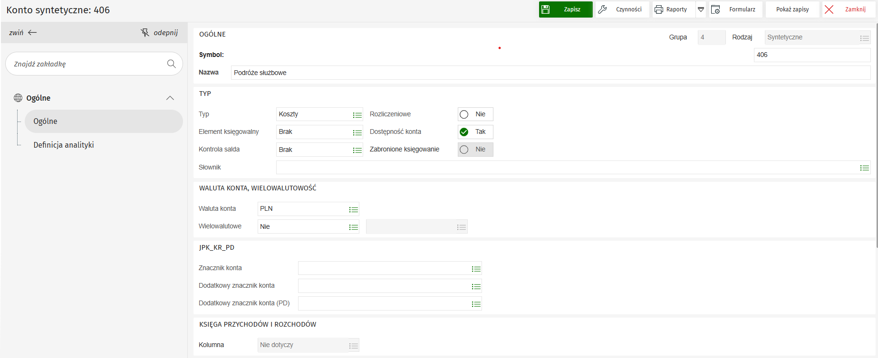The image size is (878, 358).
Task: Expand the Raporty dropdown arrow
Action: [x=701, y=9]
